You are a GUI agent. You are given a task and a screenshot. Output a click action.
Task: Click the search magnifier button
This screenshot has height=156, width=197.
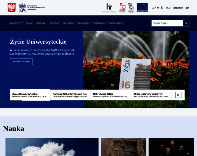click(x=186, y=23)
